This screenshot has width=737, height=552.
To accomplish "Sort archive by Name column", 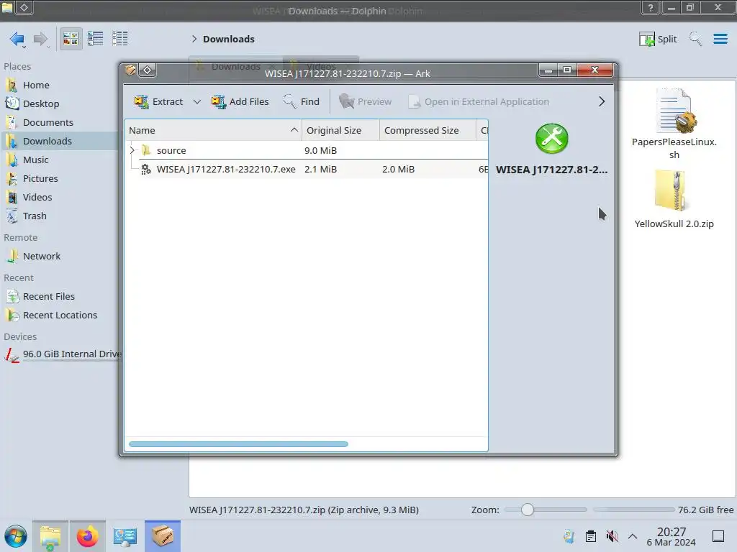I will pos(213,131).
